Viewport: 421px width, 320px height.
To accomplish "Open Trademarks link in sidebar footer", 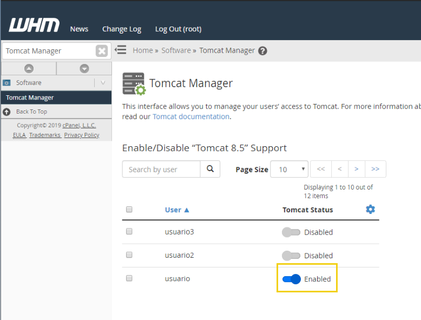I will coord(45,135).
